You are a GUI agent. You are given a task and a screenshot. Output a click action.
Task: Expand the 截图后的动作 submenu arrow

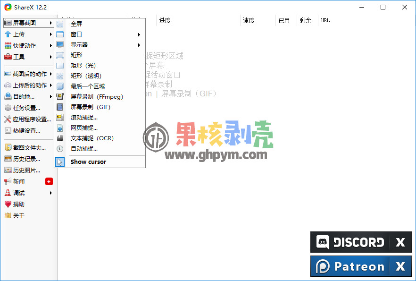click(x=50, y=74)
